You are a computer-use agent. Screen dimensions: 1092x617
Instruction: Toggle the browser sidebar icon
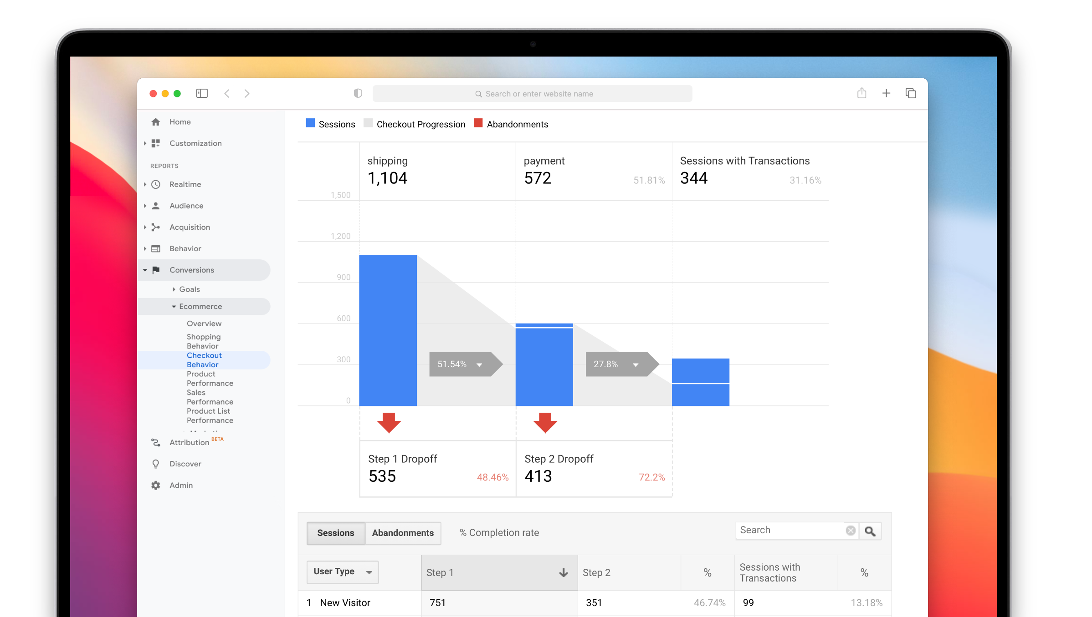[202, 93]
